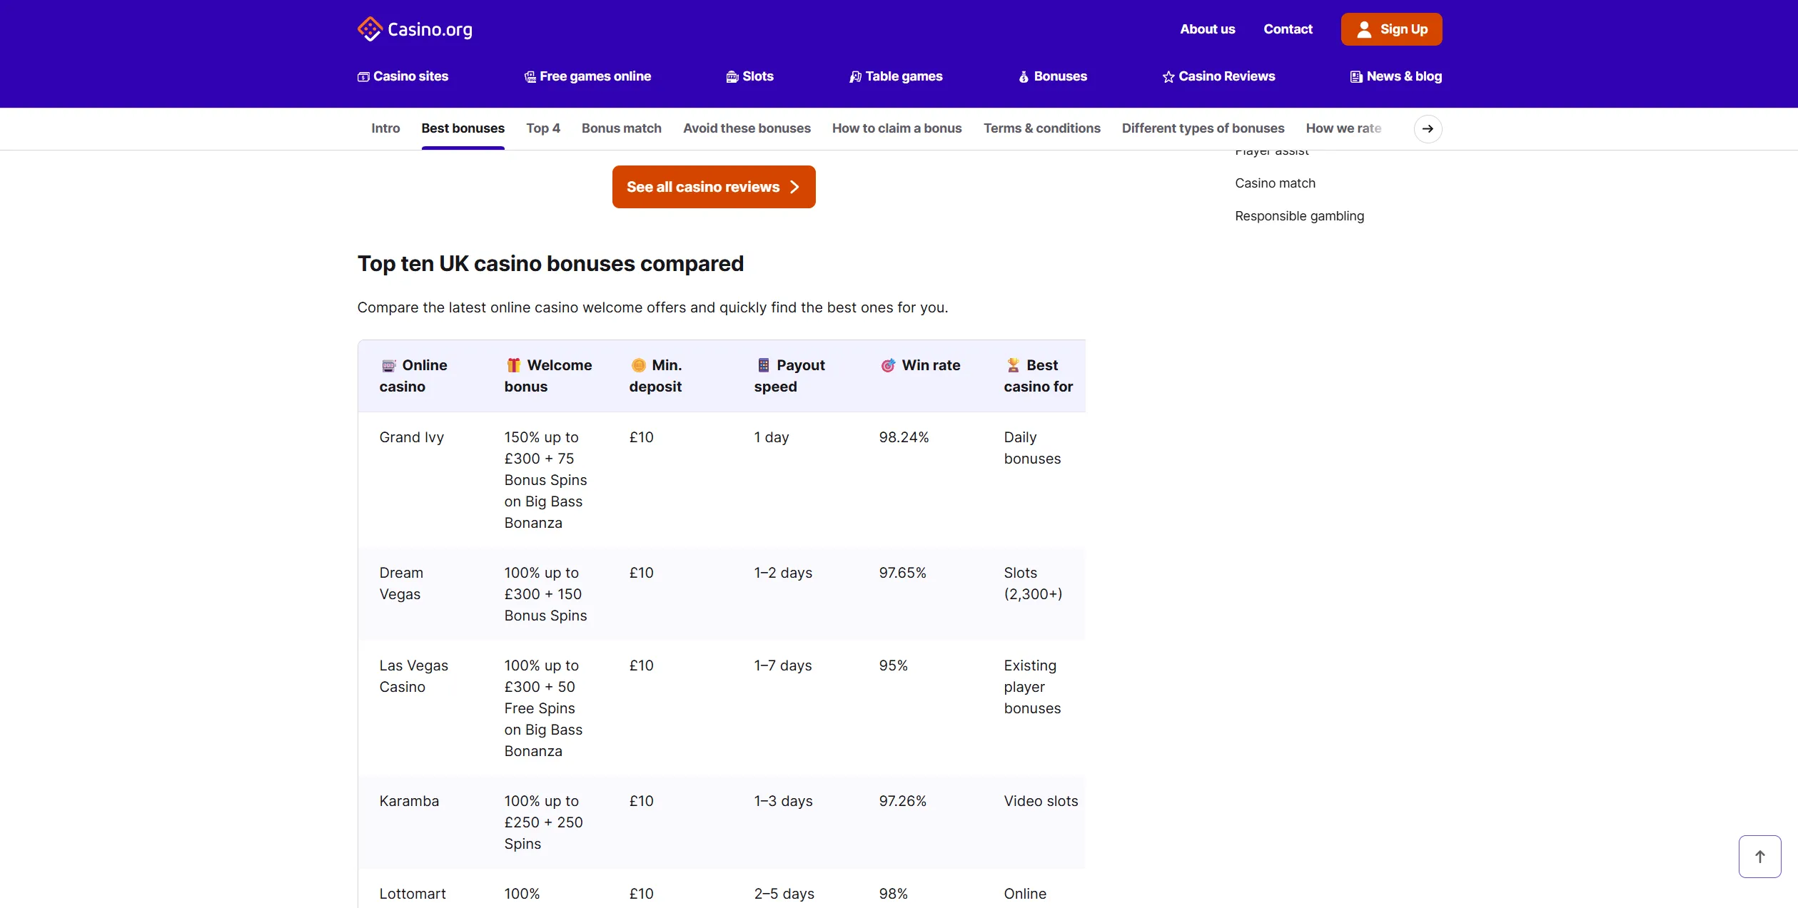
Task: Select the Best bonuses section tab
Action: [463, 128]
